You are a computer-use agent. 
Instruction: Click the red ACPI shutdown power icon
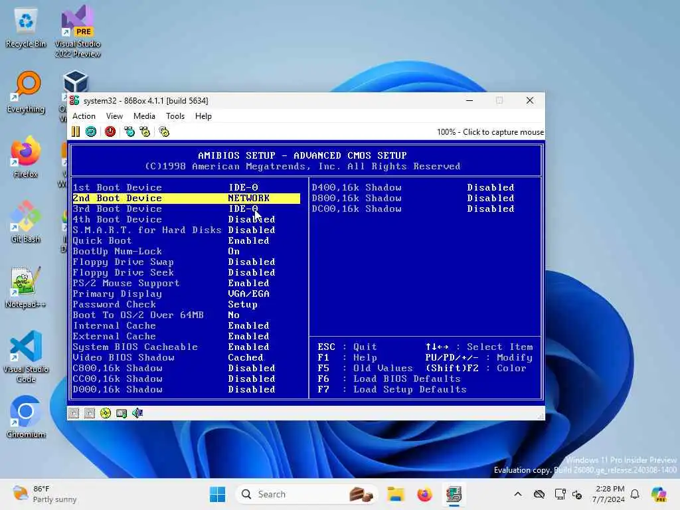110,132
